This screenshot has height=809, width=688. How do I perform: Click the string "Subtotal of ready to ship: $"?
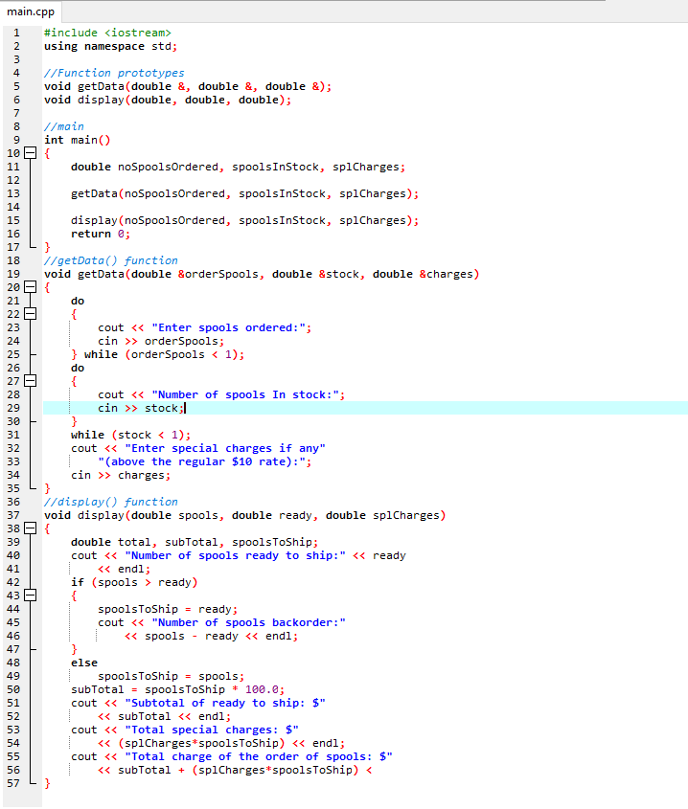(225, 704)
